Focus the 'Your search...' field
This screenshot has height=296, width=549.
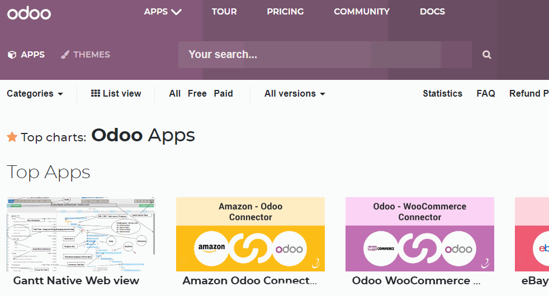(x=325, y=55)
